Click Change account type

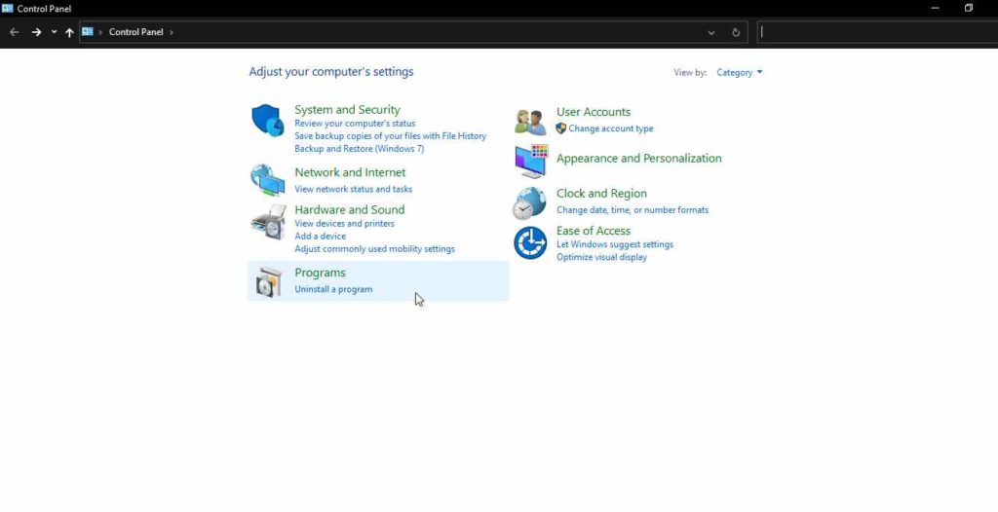tap(610, 128)
